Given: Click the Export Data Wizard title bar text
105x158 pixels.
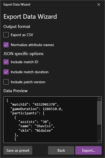Looking at the screenshot, I should pyautogui.click(x=17, y=4).
